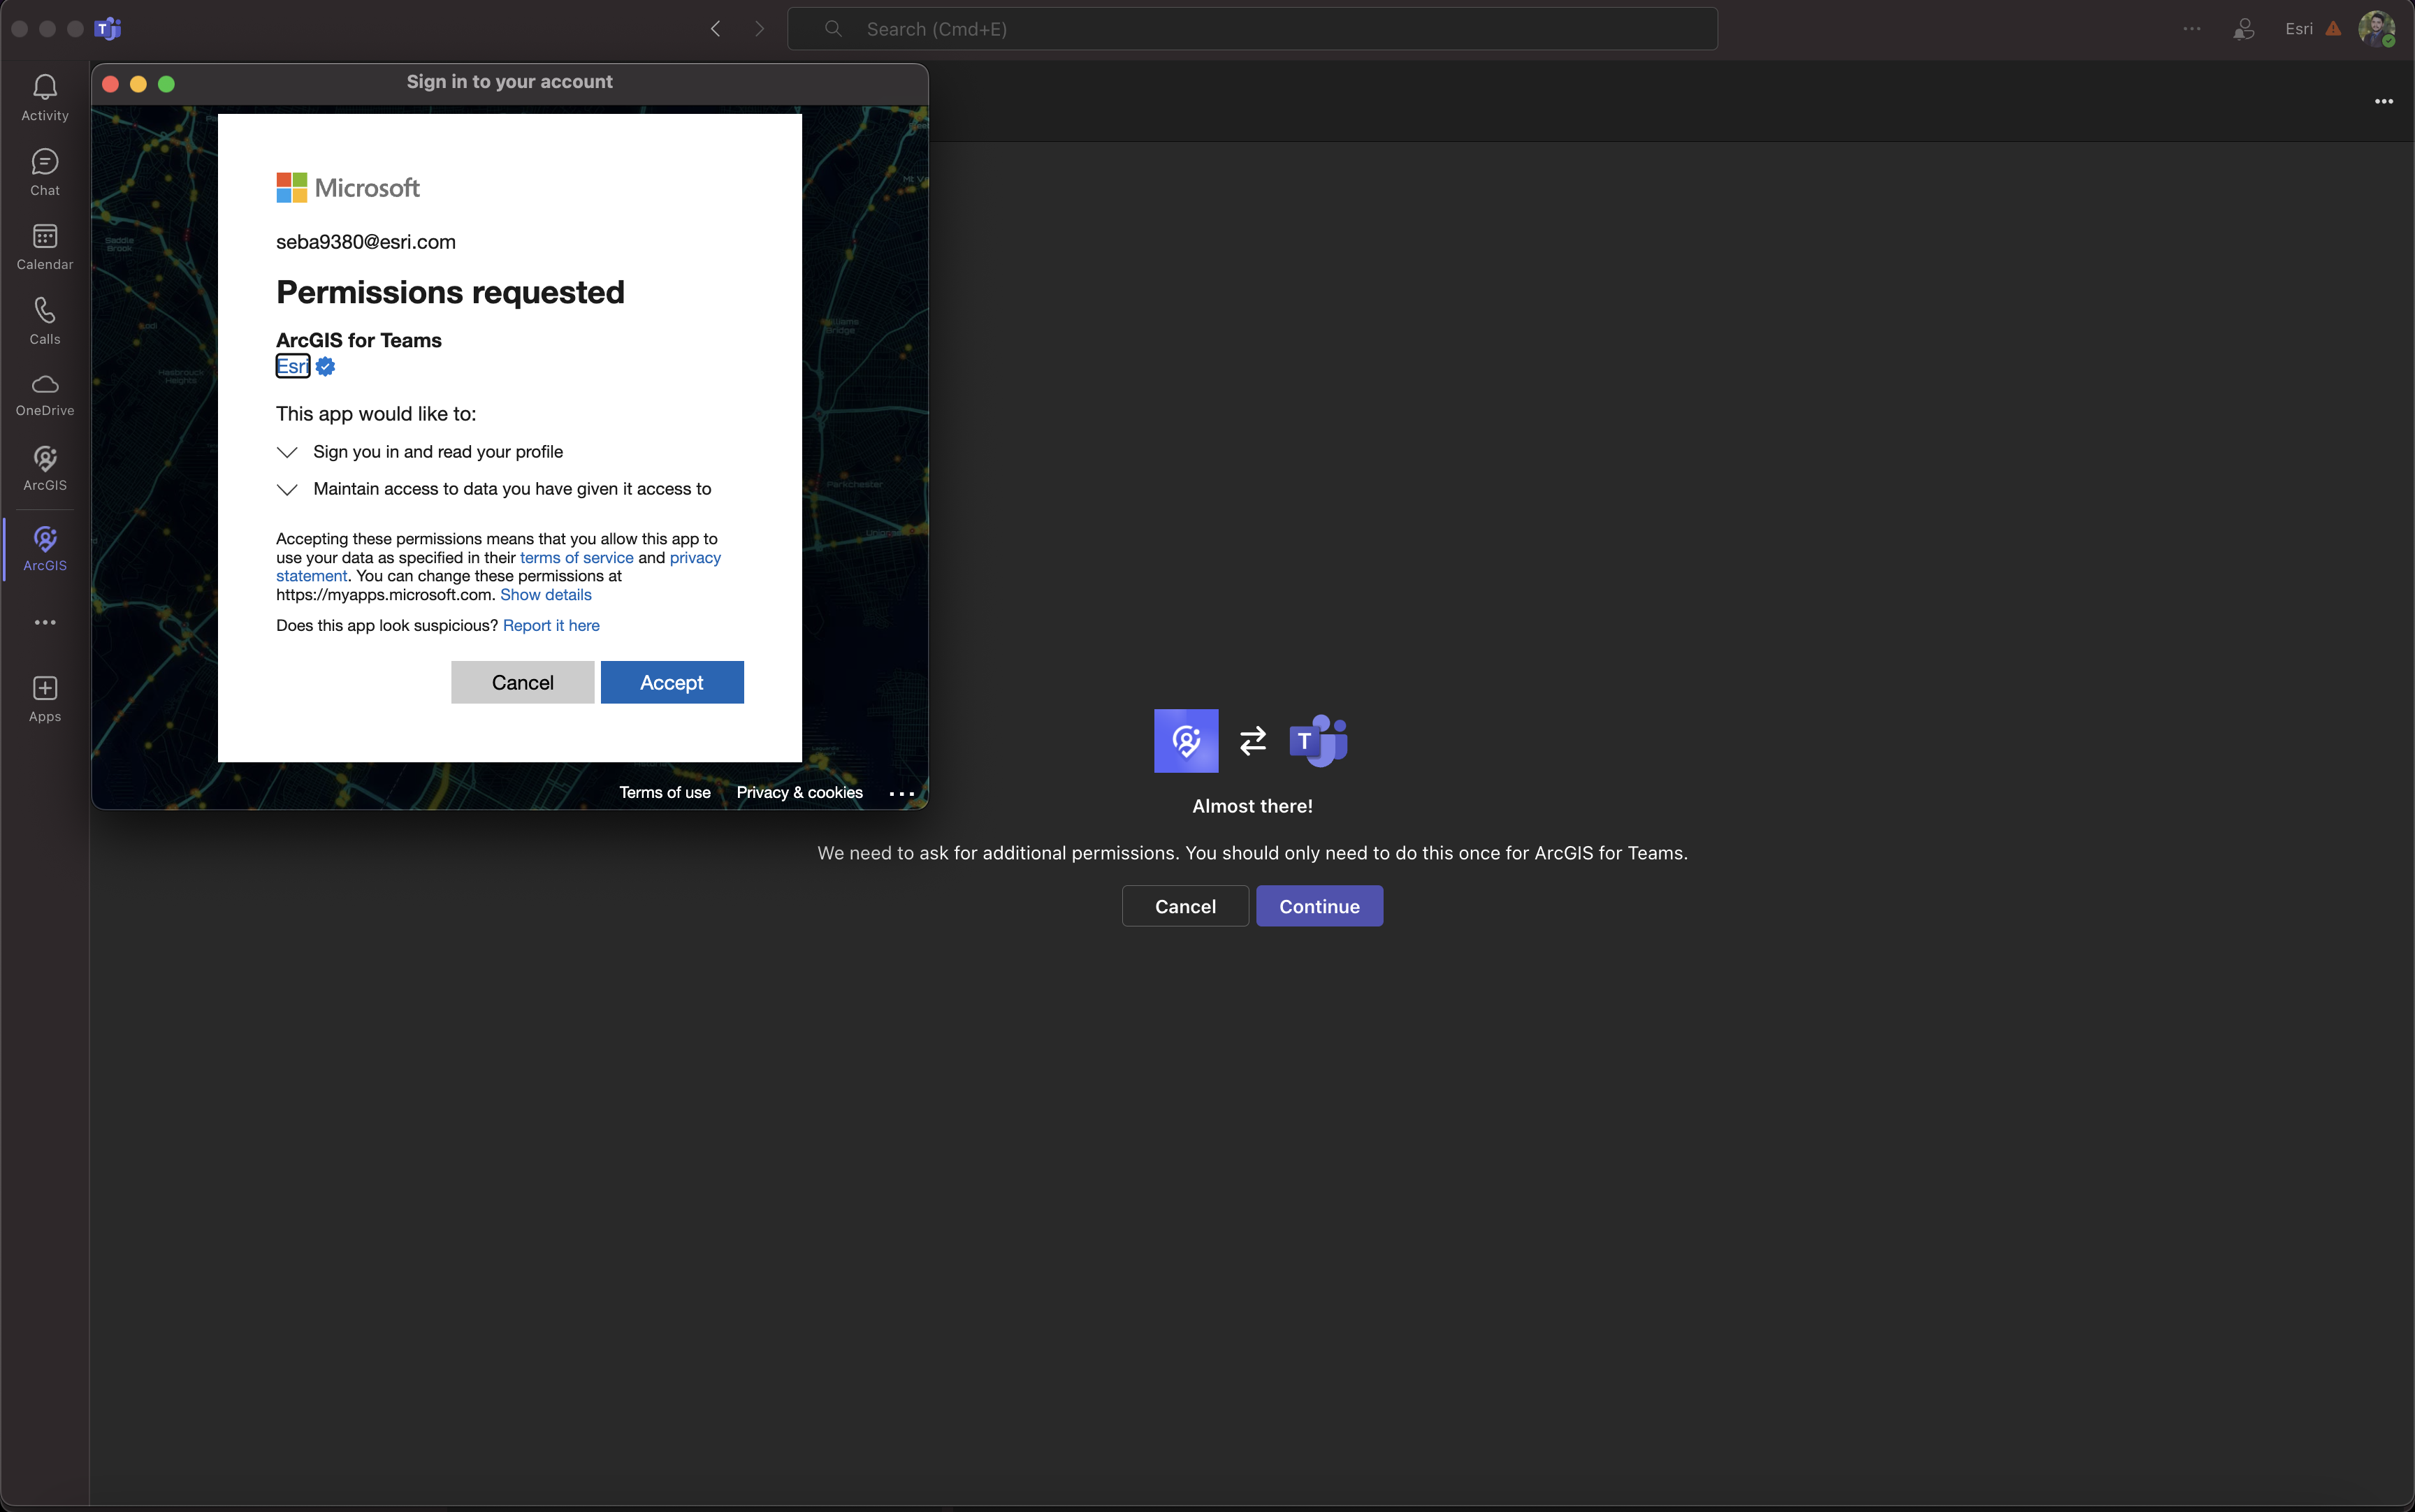The width and height of the screenshot is (2415, 1512).
Task: Report suspicious app via link
Action: [x=550, y=625]
